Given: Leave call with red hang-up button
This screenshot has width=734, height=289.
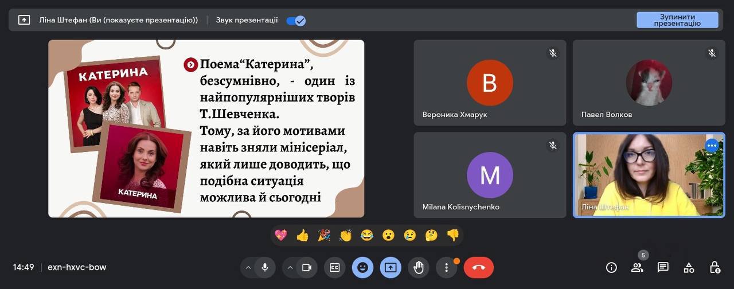Looking at the screenshot, I should [478, 267].
